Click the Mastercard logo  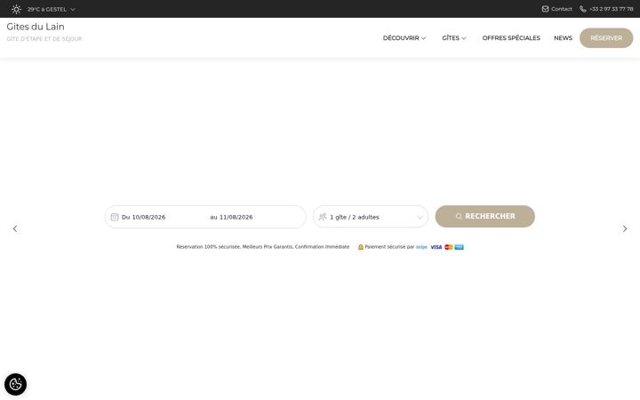click(x=449, y=247)
